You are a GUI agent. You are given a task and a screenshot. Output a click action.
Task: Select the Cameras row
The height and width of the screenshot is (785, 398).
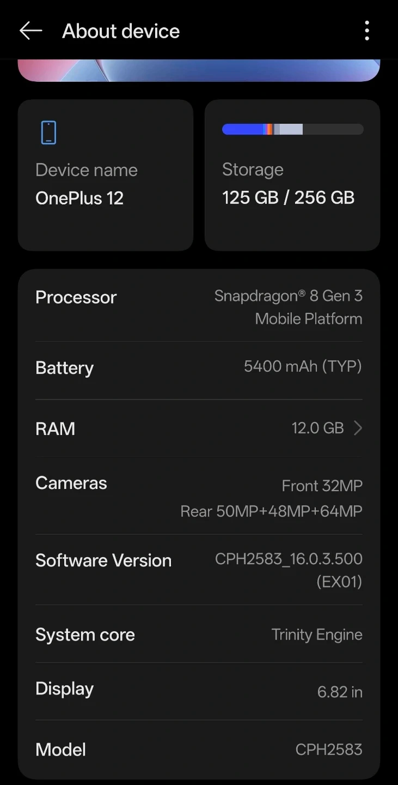tap(199, 496)
